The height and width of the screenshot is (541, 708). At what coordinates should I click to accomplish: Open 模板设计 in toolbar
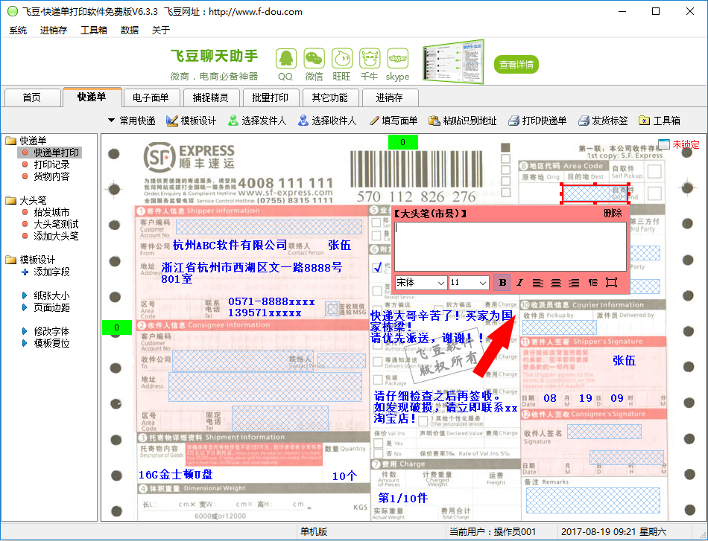coord(191,121)
